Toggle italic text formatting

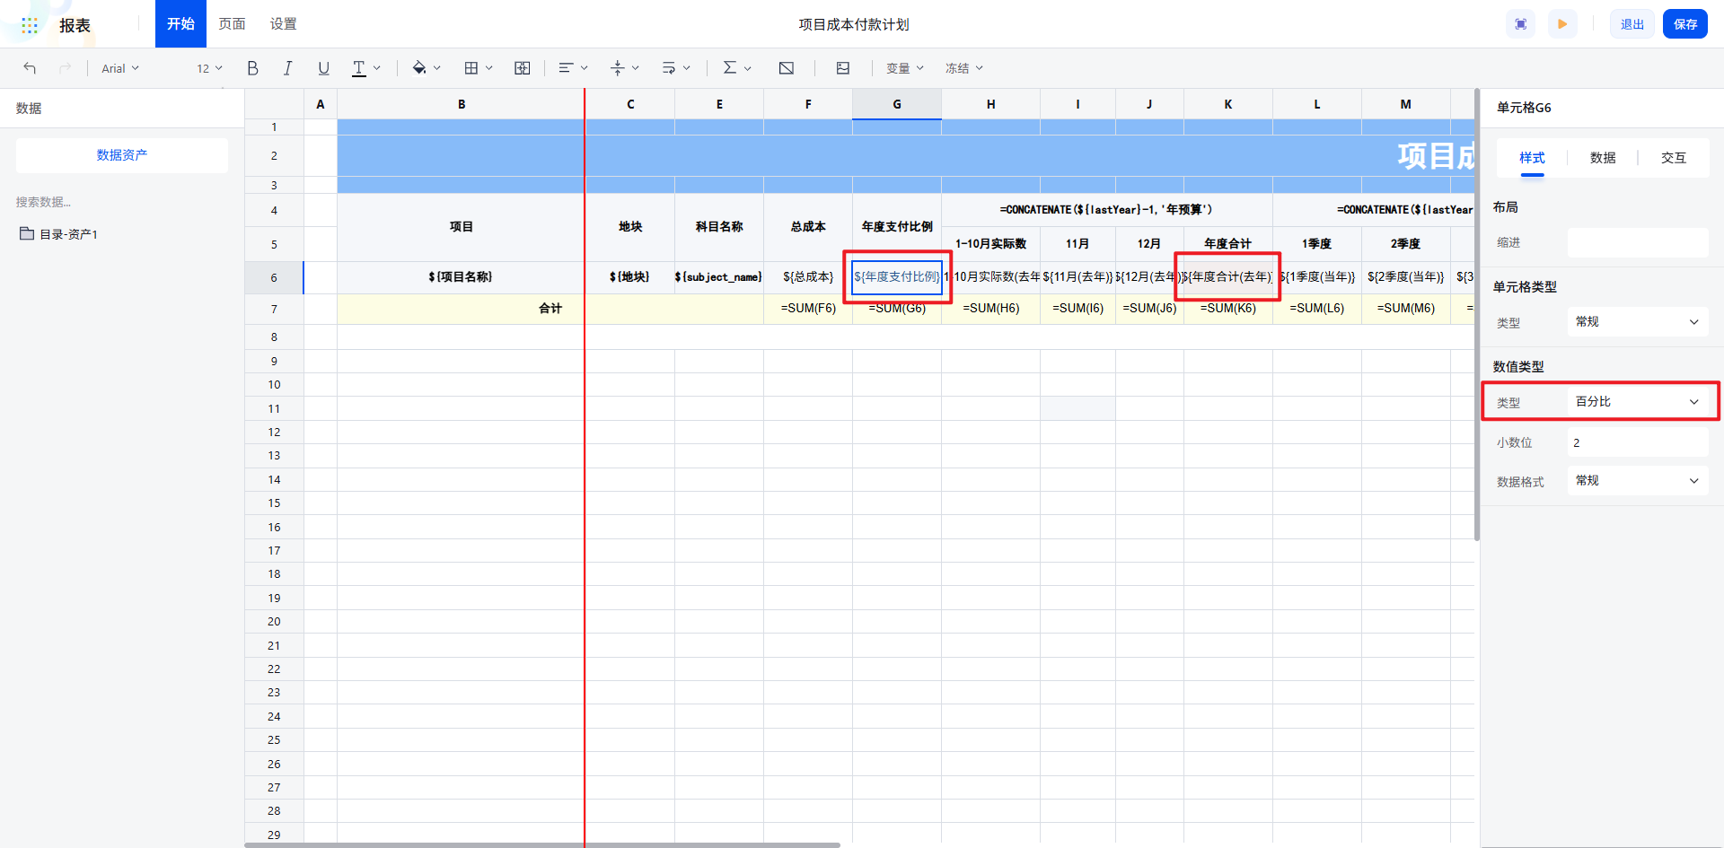pyautogui.click(x=287, y=68)
